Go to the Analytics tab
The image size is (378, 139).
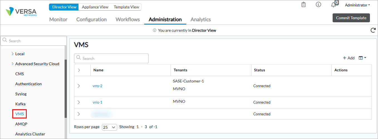click(200, 19)
